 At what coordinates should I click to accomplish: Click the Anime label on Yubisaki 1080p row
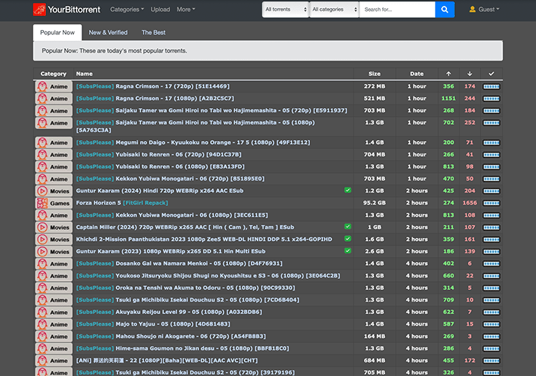click(59, 167)
